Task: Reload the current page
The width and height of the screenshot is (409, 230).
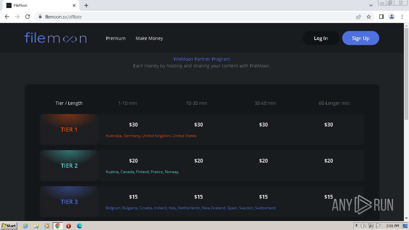Action: (x=27, y=17)
